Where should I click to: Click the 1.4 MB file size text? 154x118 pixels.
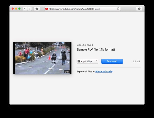(x=137, y=62)
